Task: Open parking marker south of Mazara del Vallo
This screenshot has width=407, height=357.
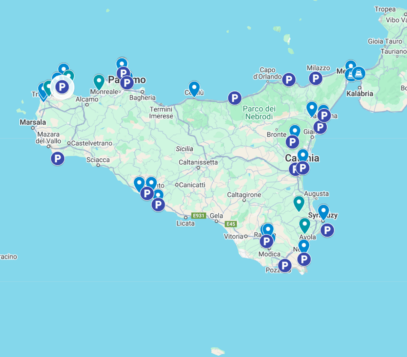Action: tap(58, 158)
